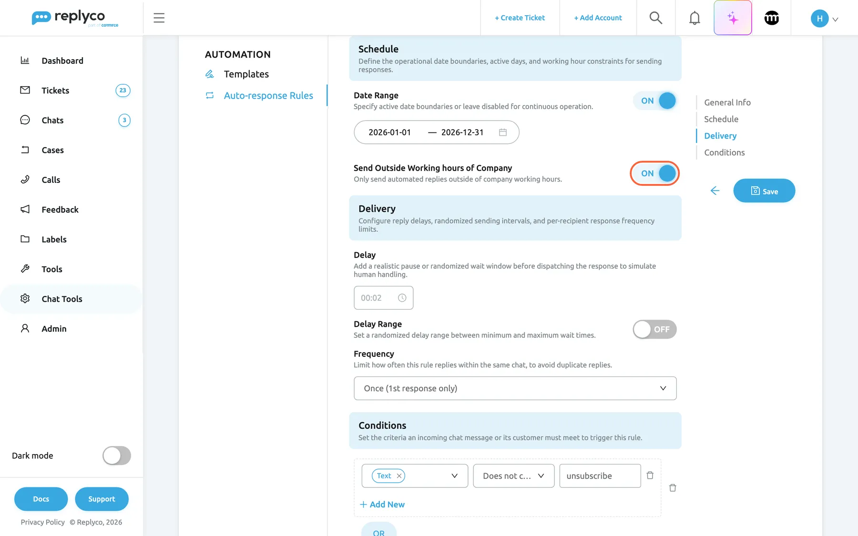
Task: Remove the Text tag chip
Action: click(399, 476)
